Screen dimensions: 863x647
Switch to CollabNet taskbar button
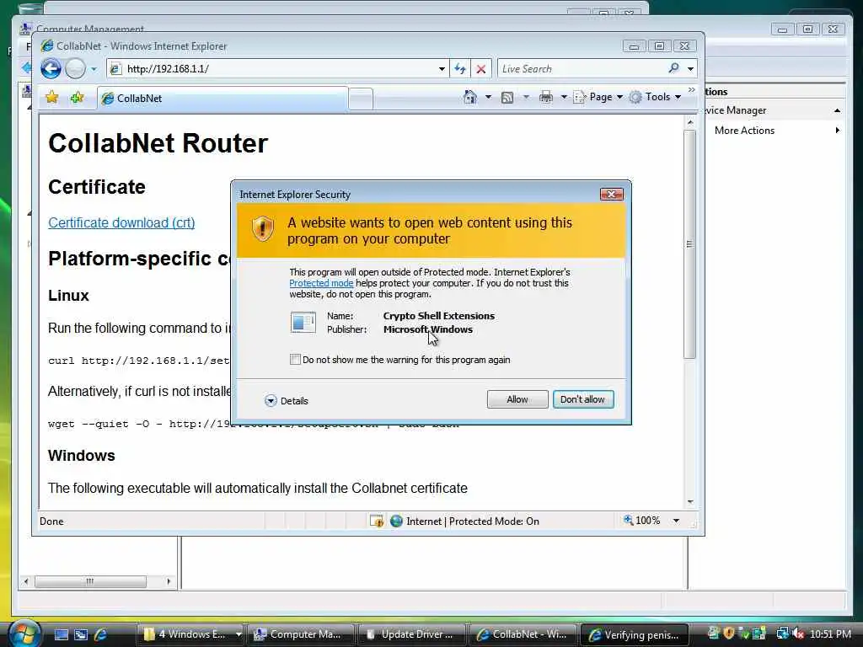point(523,634)
